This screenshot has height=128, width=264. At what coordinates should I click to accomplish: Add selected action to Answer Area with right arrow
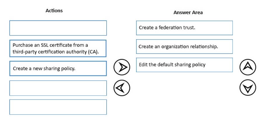click(122, 67)
